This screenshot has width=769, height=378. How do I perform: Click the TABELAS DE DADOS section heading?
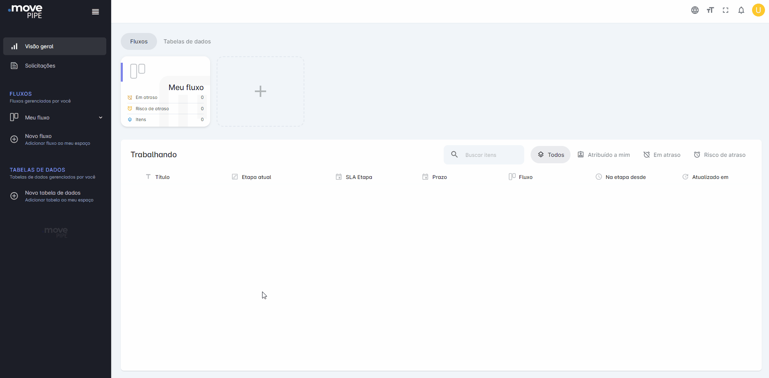click(x=37, y=170)
